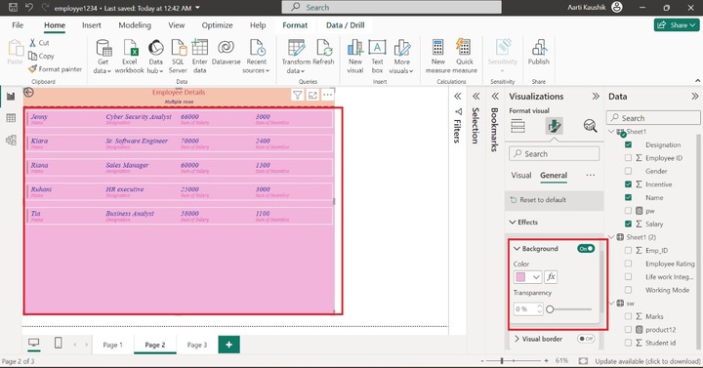This screenshot has width=703, height=368.
Task: Click the Share button
Action: point(677,25)
